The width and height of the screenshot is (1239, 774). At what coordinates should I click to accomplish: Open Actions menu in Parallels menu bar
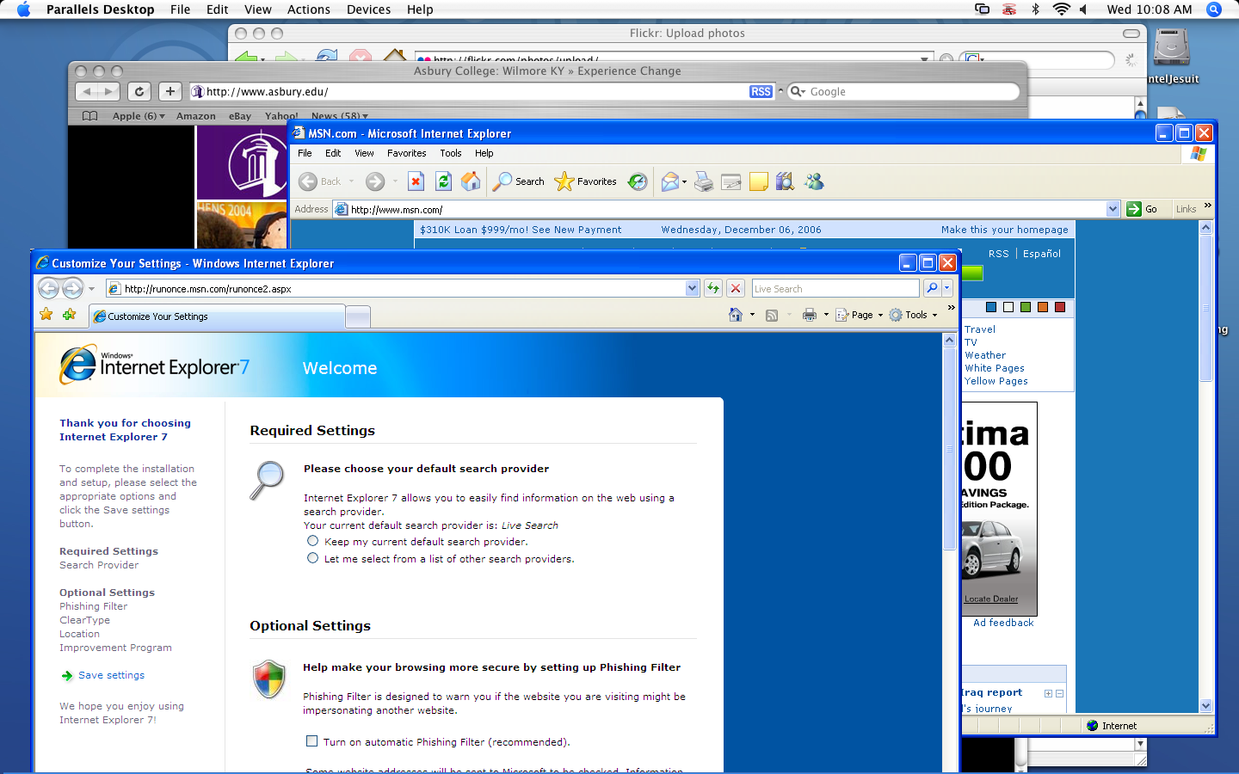tap(309, 9)
